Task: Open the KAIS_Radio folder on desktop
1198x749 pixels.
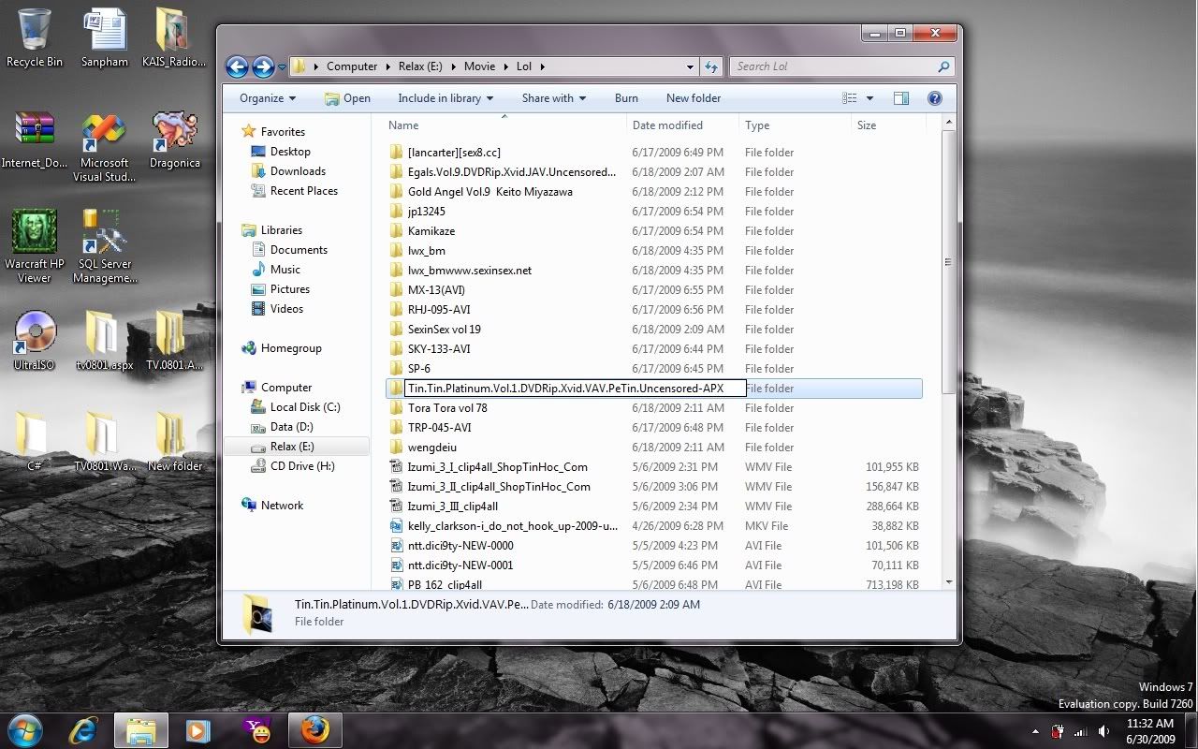Action: point(174,37)
